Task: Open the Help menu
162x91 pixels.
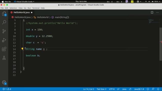Action: click(x=43, y=8)
